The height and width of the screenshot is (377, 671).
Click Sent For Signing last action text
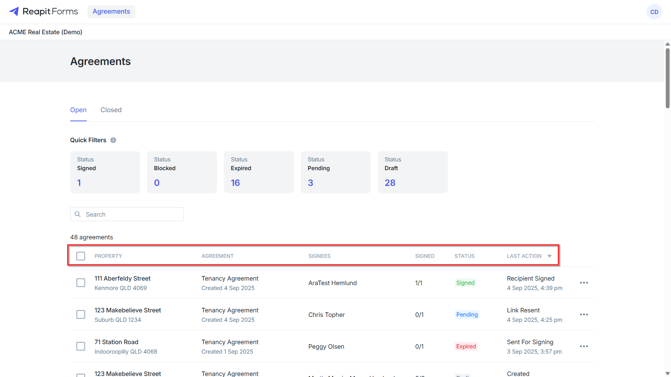click(x=530, y=342)
